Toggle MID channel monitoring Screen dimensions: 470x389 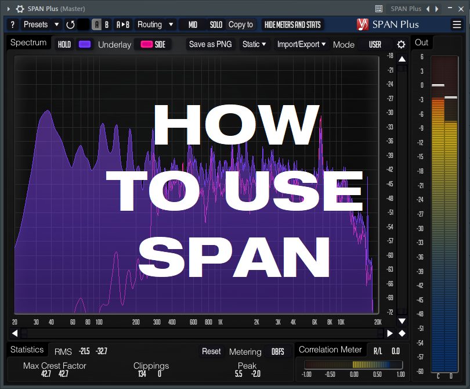coord(191,24)
